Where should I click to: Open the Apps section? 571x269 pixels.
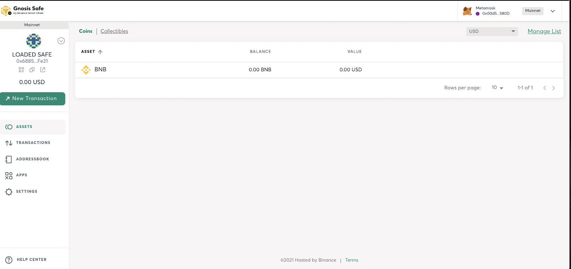tap(33, 175)
